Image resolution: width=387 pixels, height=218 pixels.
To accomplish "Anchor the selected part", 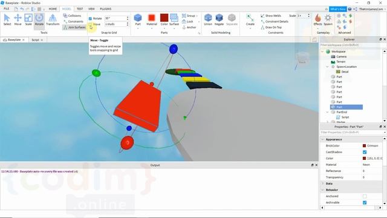I will tap(189, 27).
